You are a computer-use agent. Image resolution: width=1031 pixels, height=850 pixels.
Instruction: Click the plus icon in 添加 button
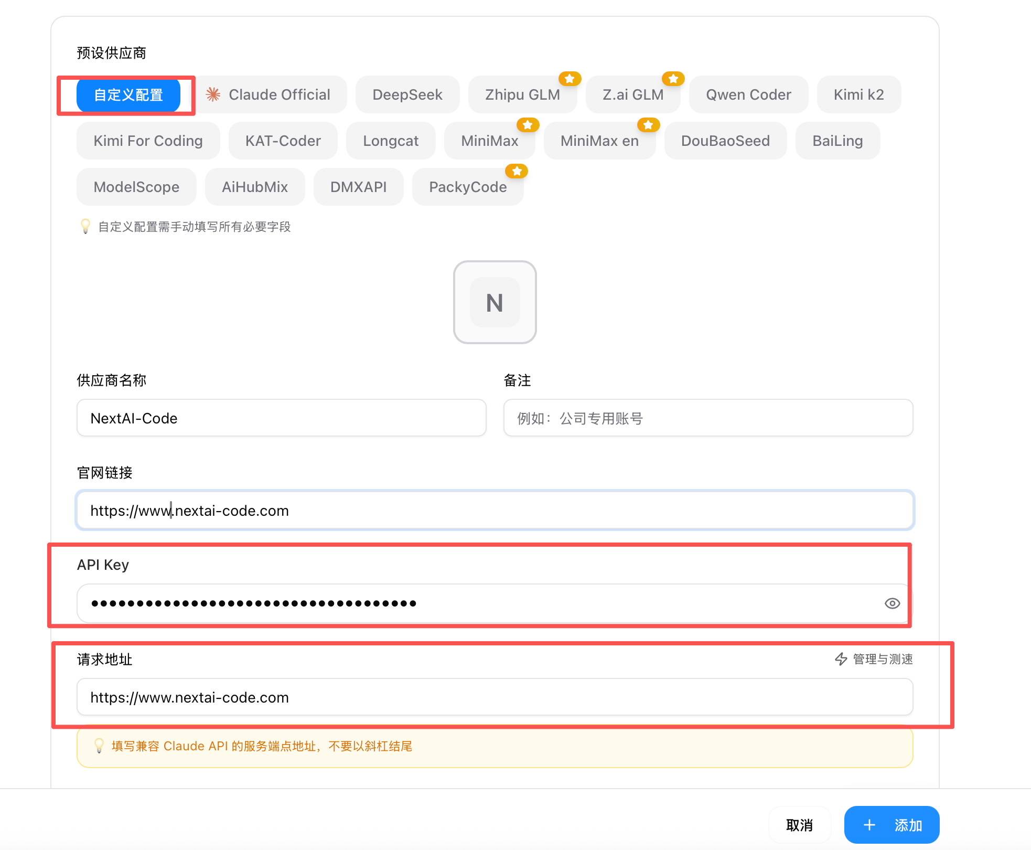click(x=869, y=825)
